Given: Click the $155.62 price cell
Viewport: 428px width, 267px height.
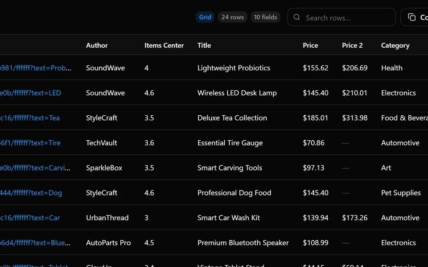Looking at the screenshot, I should [316, 68].
